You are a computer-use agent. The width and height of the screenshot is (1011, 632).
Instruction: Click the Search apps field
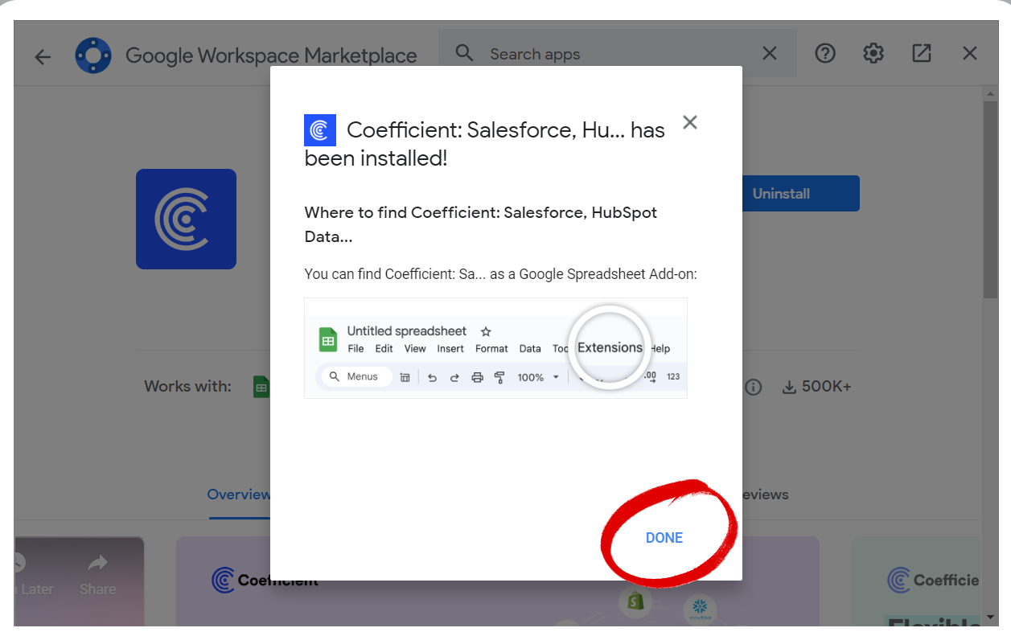618,54
